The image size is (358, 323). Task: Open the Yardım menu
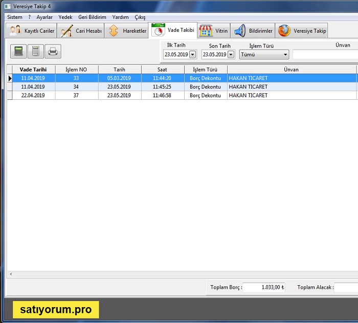coord(120,17)
